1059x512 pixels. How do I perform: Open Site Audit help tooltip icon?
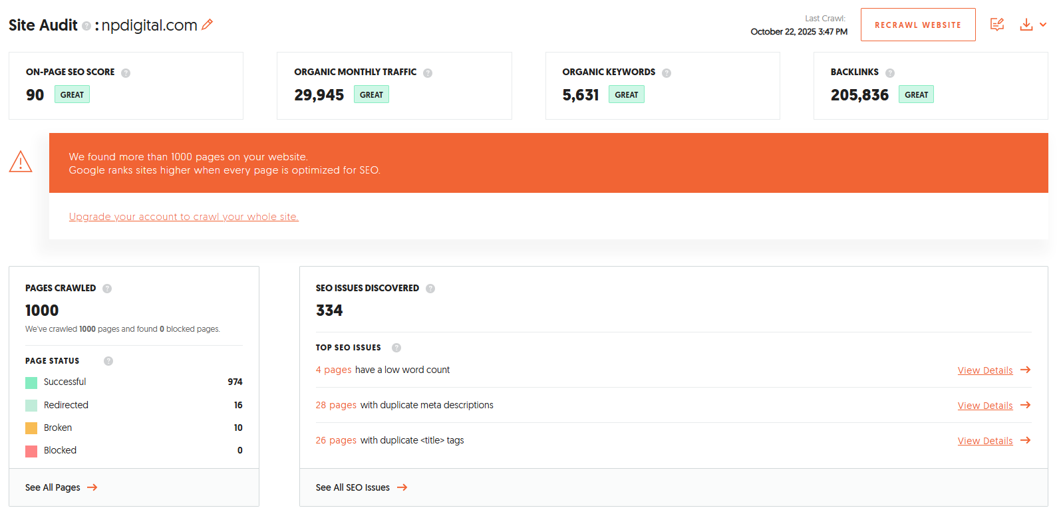point(86,26)
